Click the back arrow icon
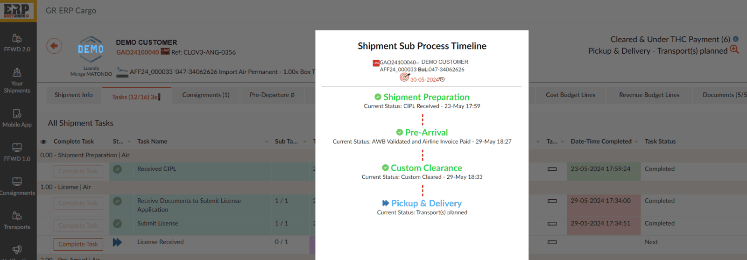747x260 pixels. (x=54, y=46)
